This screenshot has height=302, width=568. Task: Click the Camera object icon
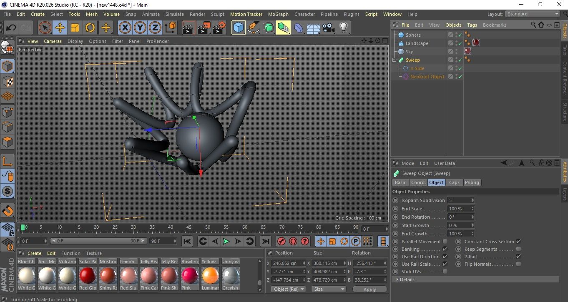point(329,28)
